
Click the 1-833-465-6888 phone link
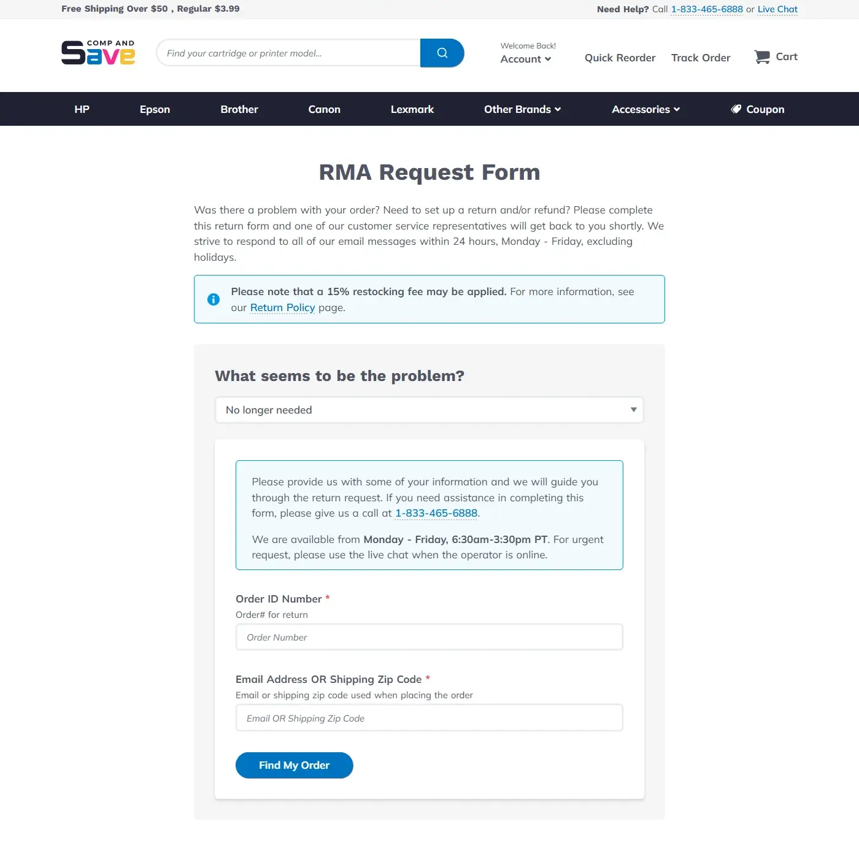tap(707, 9)
